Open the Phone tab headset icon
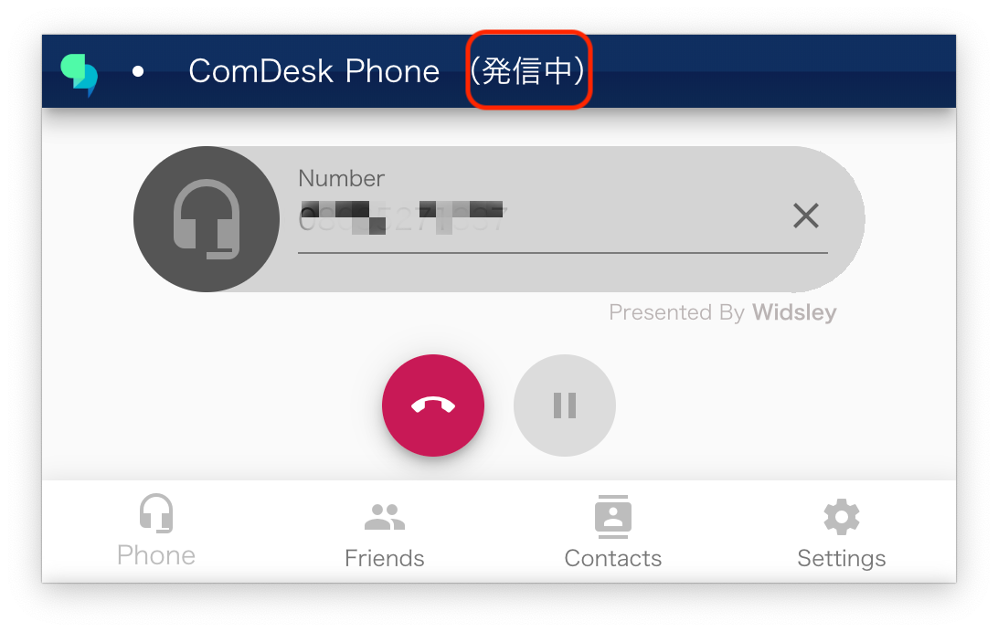The height and width of the screenshot is (632, 998). tap(156, 513)
